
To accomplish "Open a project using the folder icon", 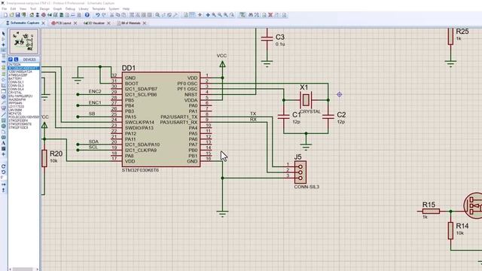I will [x=11, y=15].
